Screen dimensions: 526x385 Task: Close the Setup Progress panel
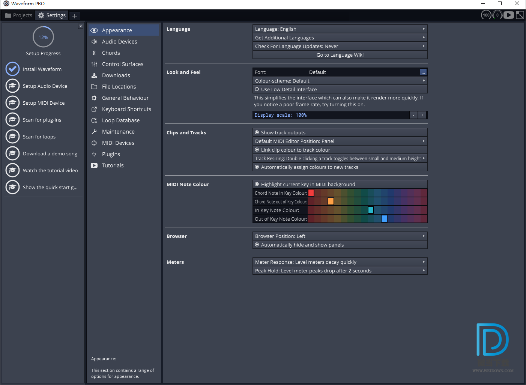pyautogui.click(x=81, y=26)
